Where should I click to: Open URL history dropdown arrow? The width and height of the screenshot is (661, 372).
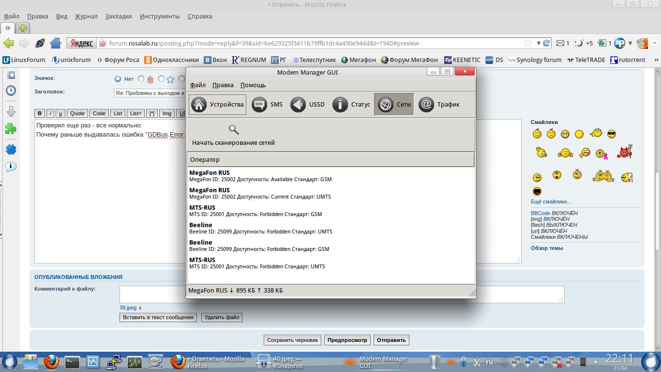tap(538, 43)
